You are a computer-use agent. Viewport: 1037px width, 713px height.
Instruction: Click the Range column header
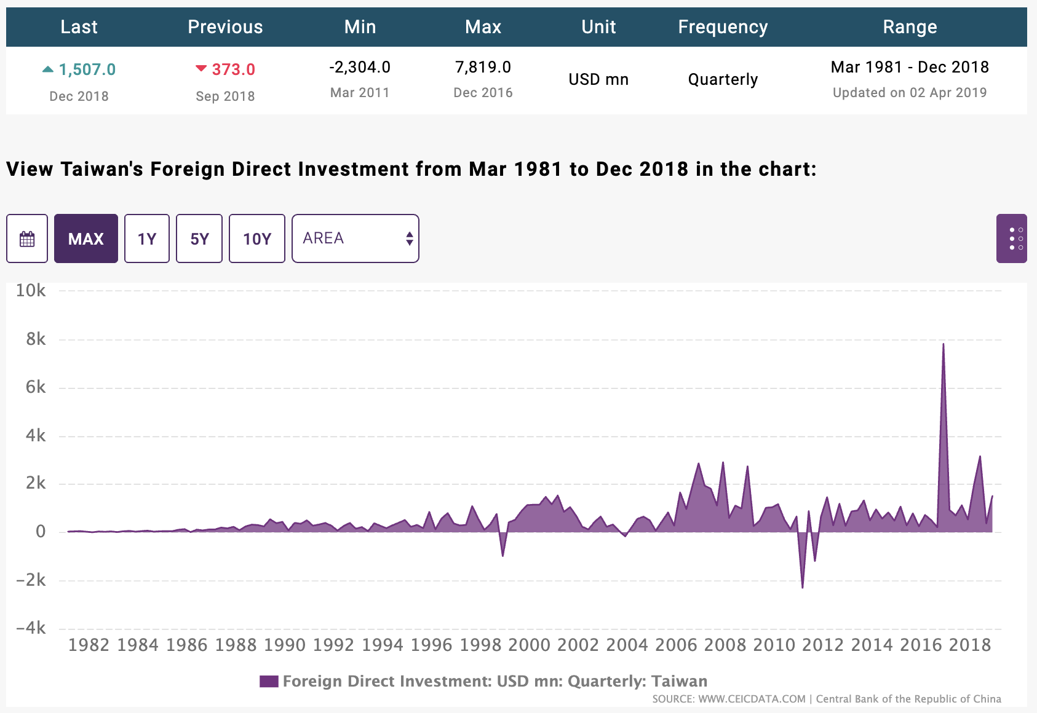[x=910, y=27]
